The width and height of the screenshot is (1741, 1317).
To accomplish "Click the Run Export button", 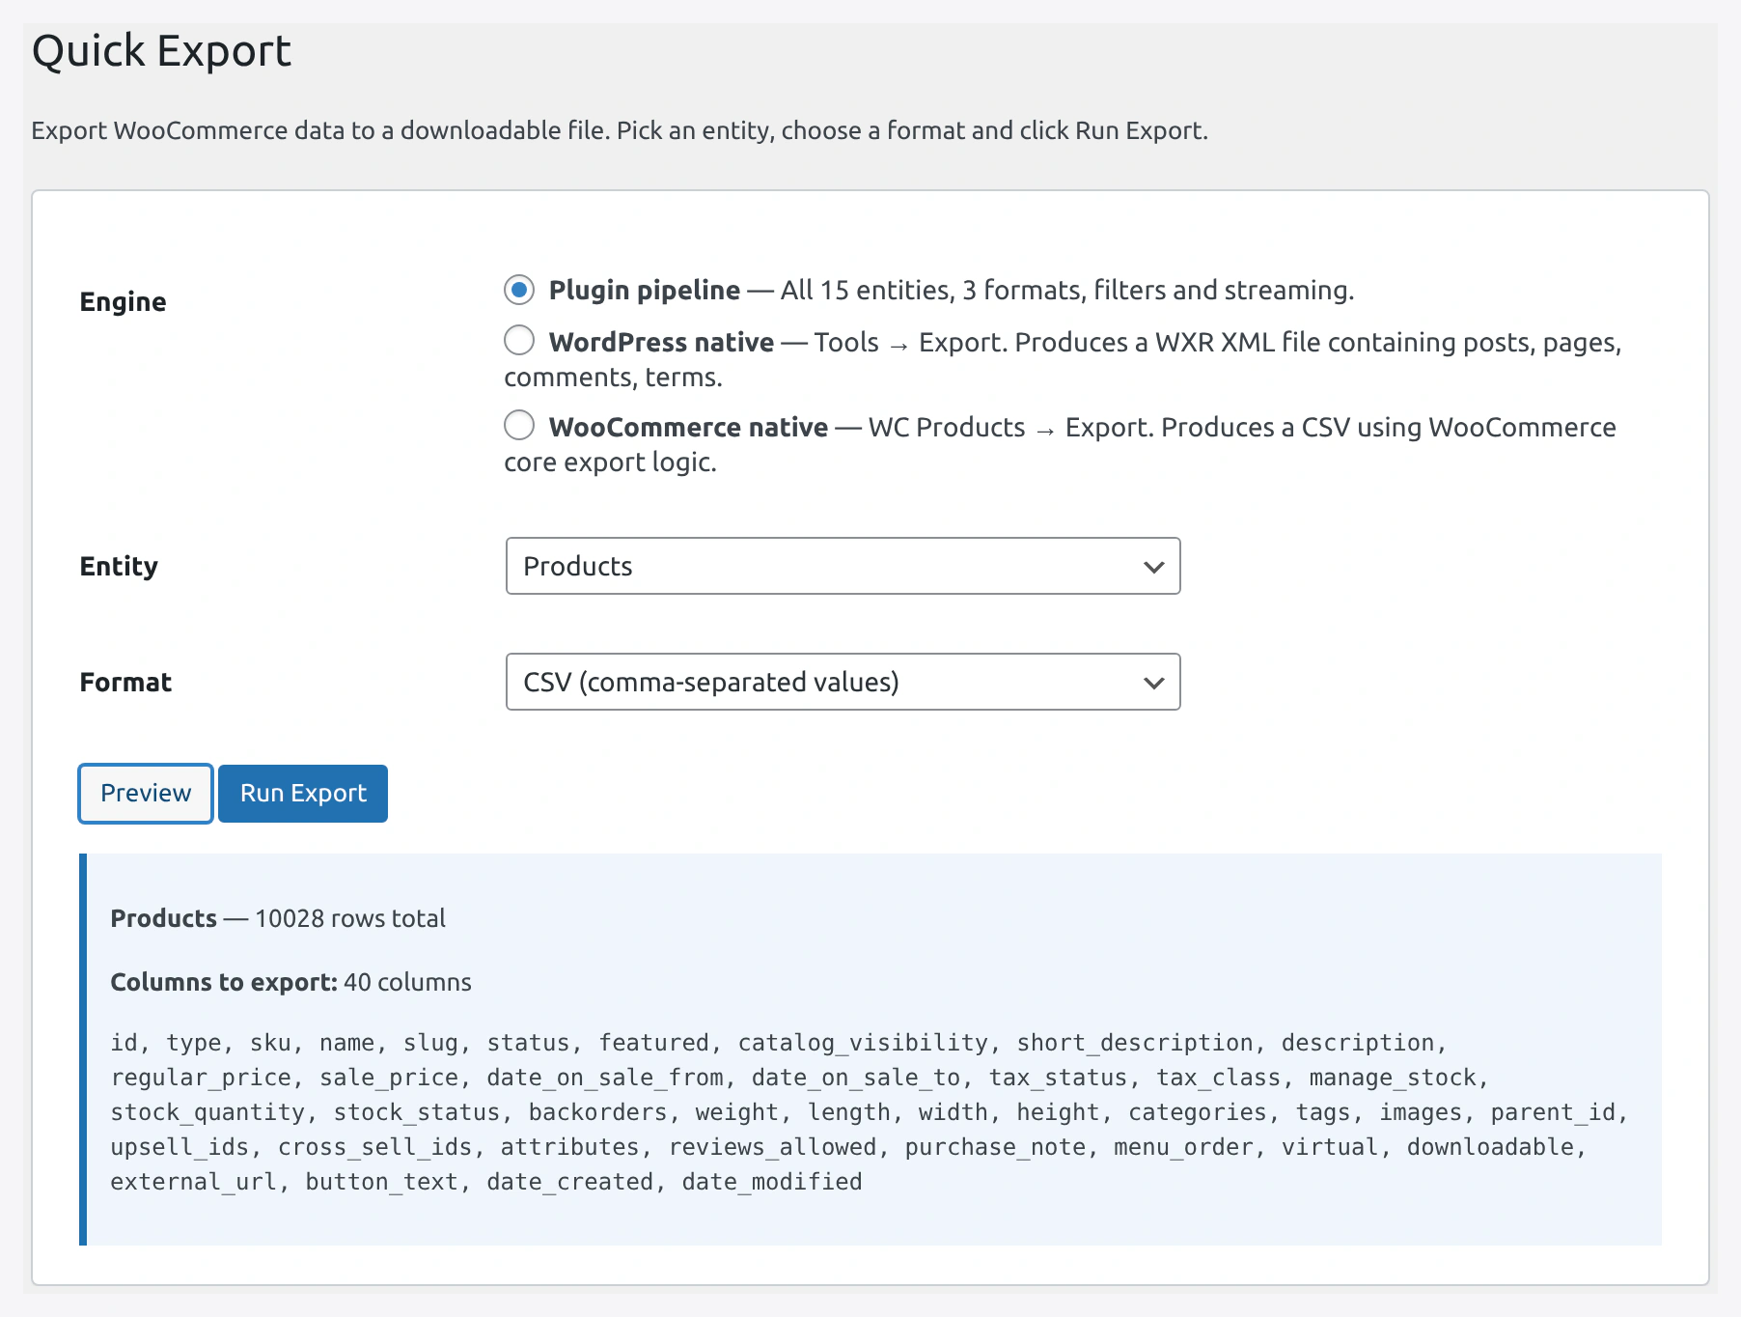I will coord(303,794).
